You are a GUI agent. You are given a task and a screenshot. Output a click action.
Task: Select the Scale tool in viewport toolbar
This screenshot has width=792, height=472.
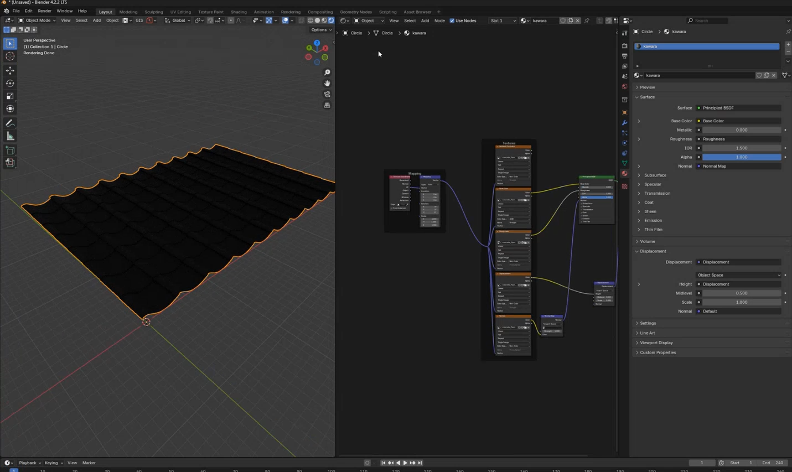[x=10, y=96]
